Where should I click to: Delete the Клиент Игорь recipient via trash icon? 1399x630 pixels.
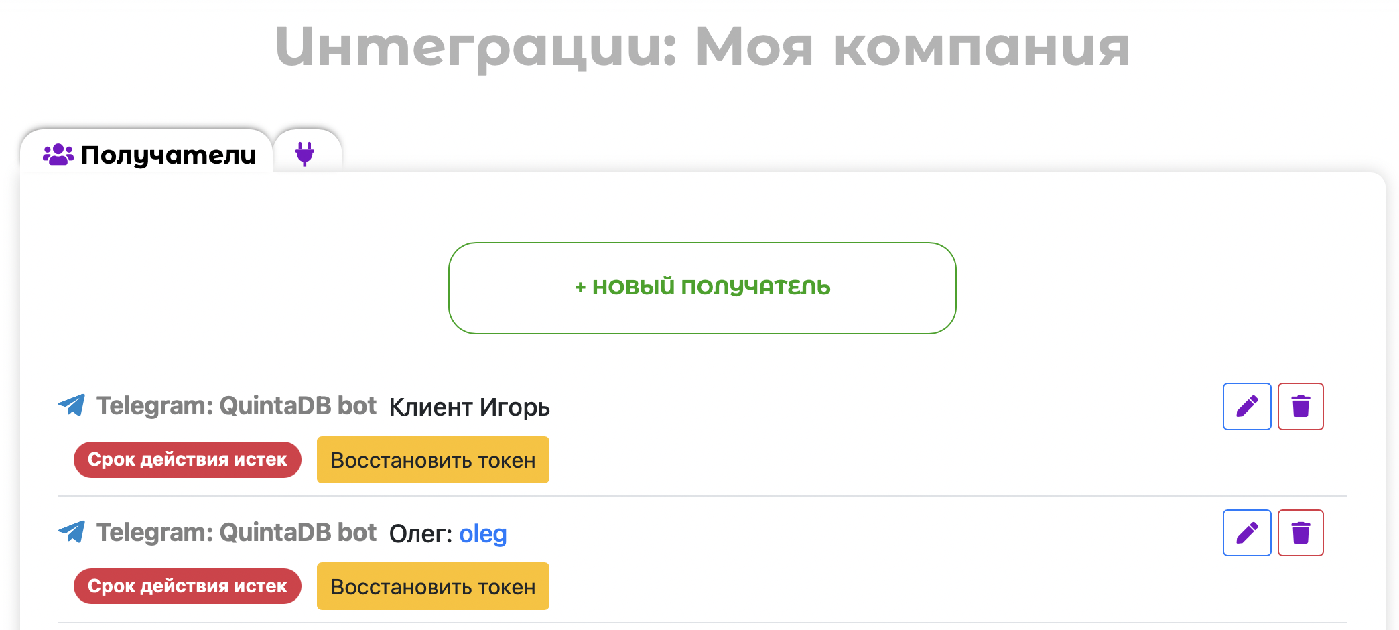[1300, 406]
